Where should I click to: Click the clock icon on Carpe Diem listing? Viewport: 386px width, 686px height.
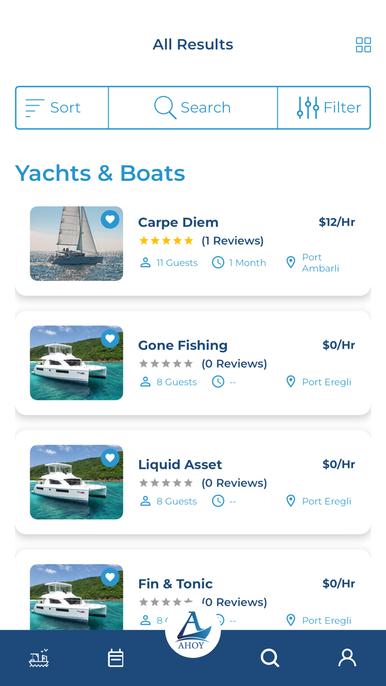218,262
